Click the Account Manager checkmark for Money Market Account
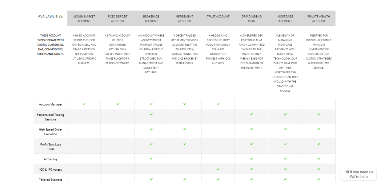 [x=84, y=104]
